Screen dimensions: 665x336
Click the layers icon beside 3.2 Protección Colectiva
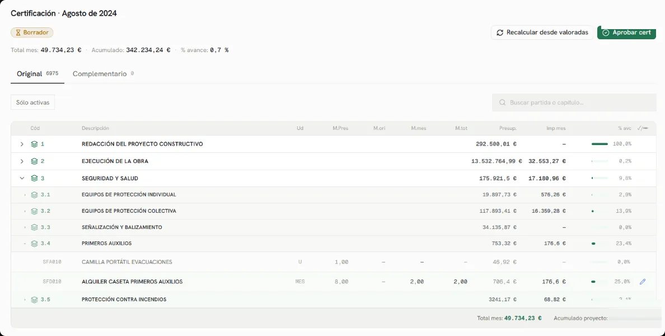point(34,211)
